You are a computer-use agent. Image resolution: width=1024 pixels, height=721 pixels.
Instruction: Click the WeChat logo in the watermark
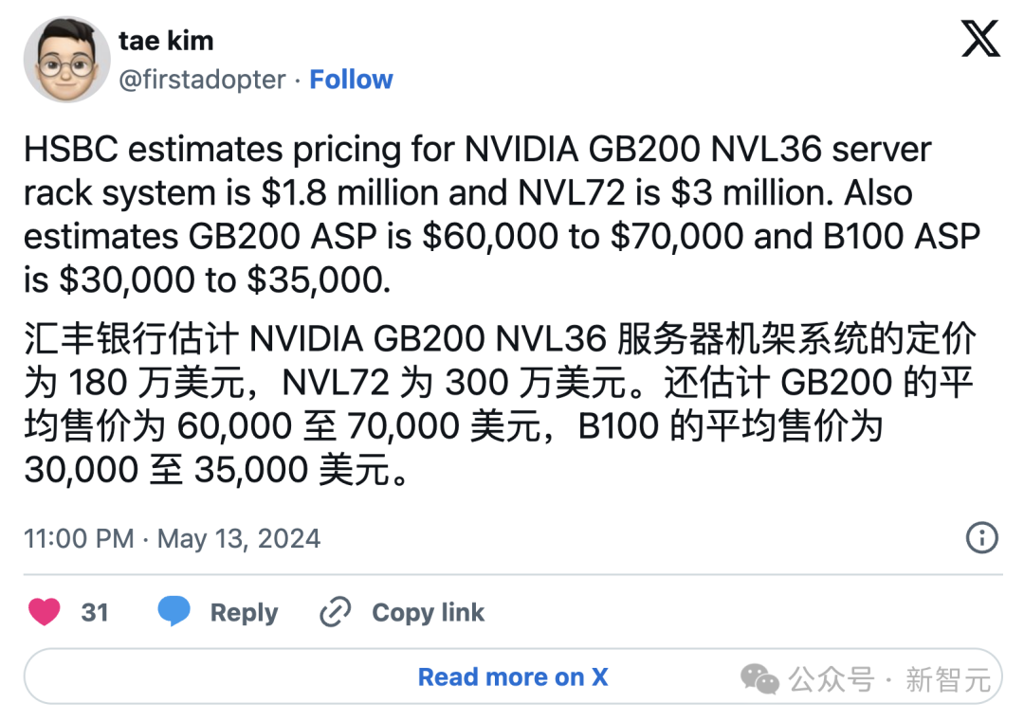tap(759, 676)
